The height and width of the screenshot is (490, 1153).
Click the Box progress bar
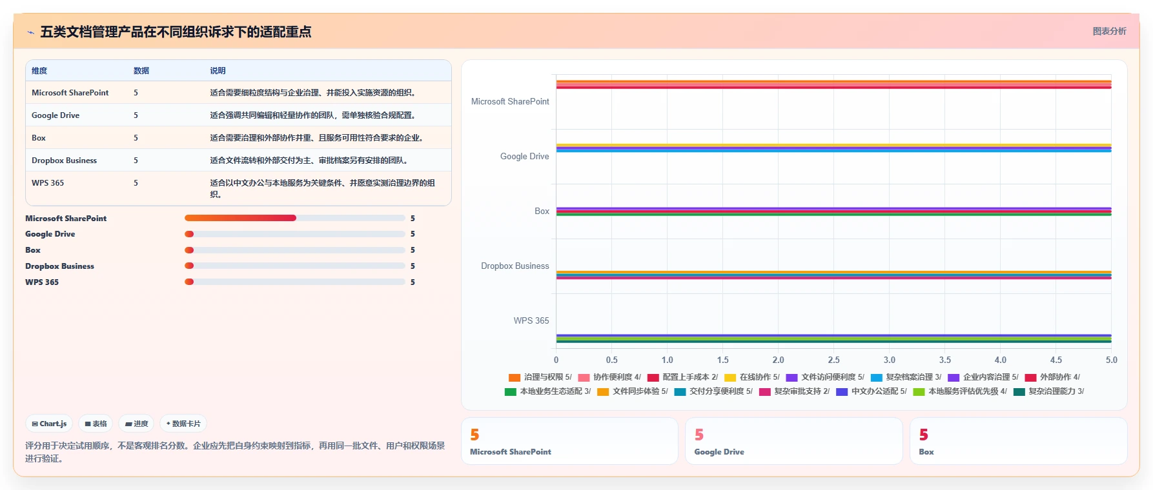pyautogui.click(x=295, y=250)
